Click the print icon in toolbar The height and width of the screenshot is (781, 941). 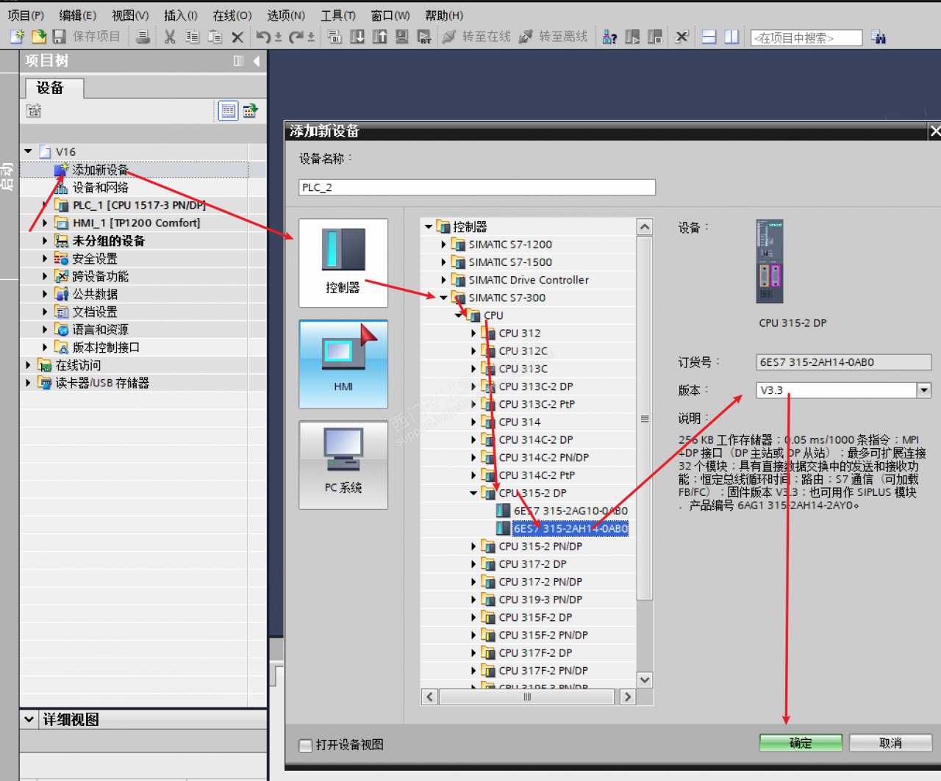(x=143, y=36)
